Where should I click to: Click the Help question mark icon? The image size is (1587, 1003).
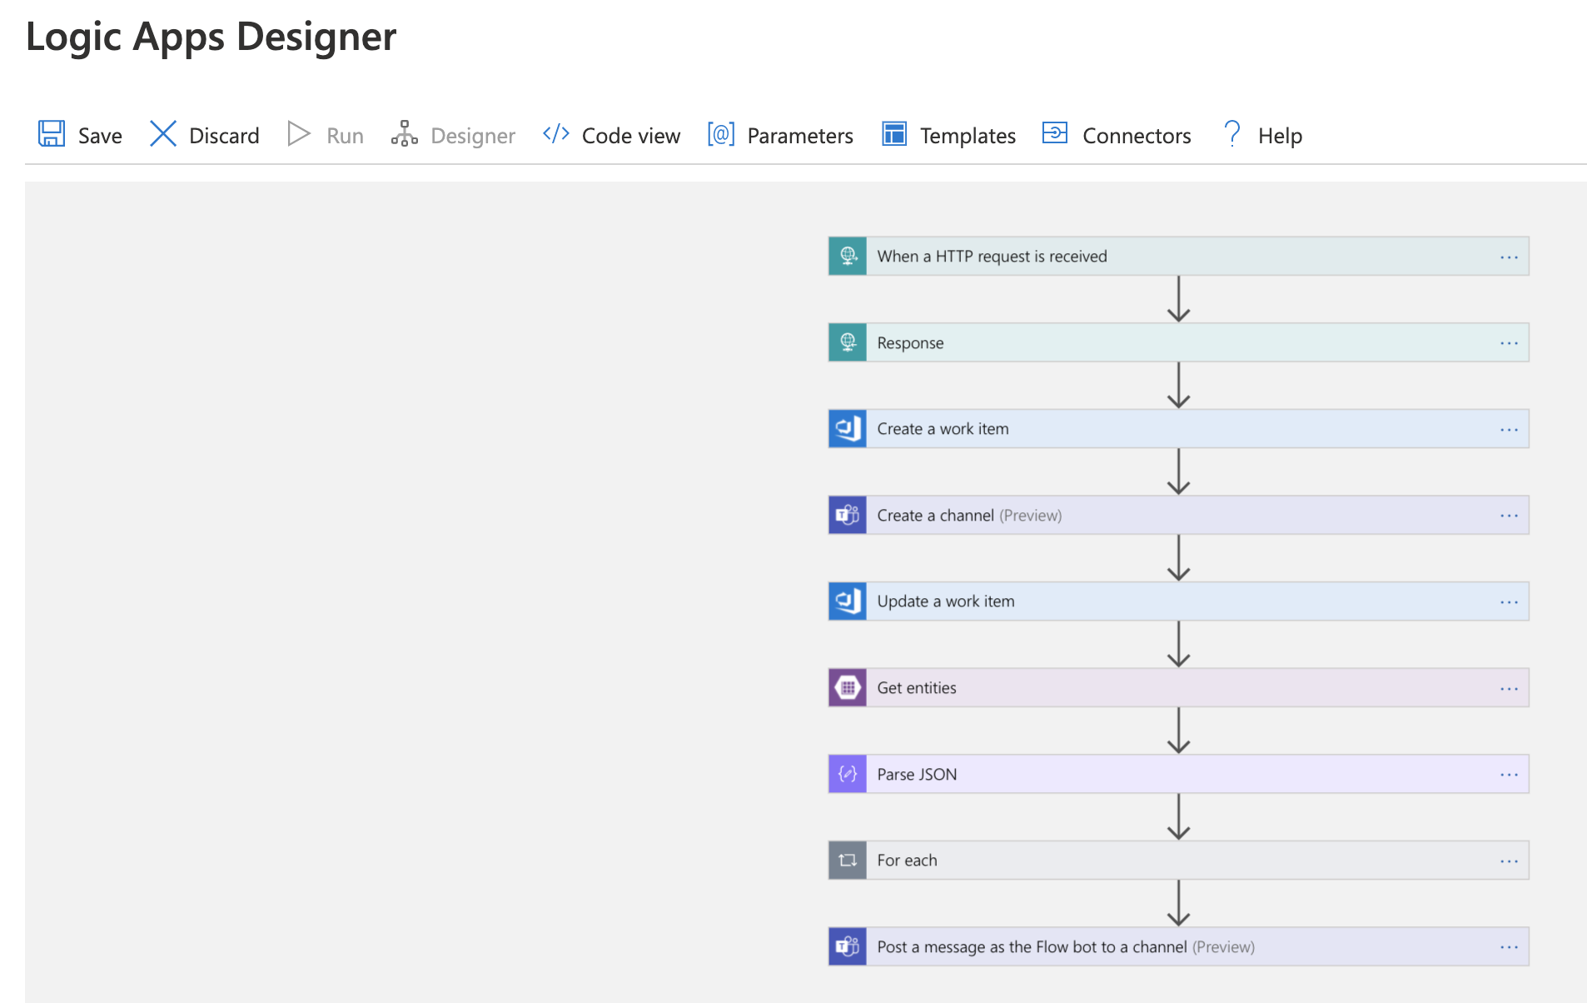coord(1232,133)
